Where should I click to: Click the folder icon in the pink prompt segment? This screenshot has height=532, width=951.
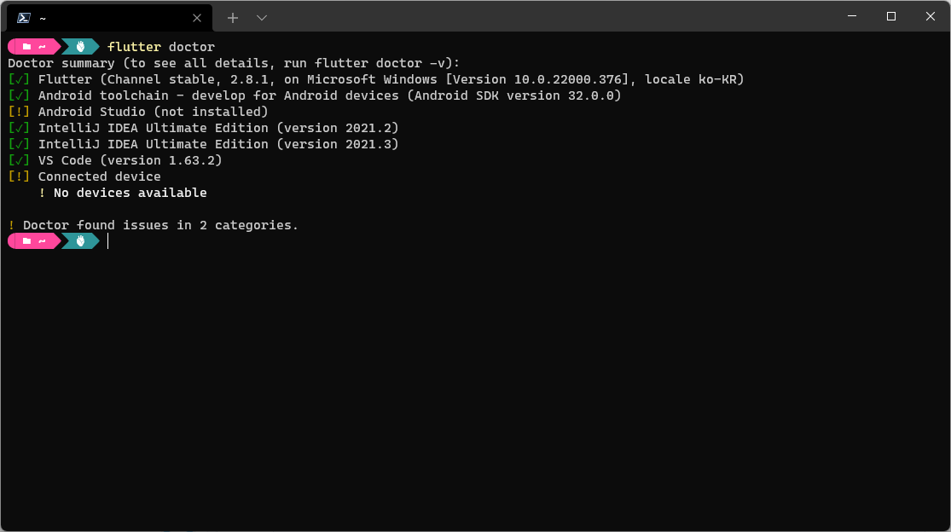click(x=26, y=46)
